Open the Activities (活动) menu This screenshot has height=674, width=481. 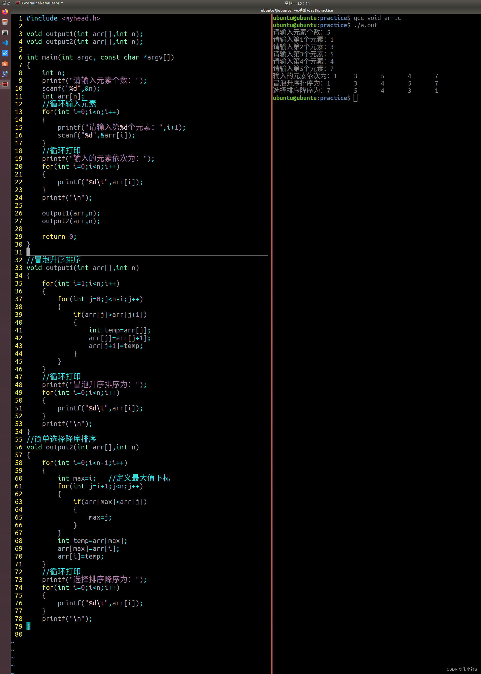tap(6, 3)
